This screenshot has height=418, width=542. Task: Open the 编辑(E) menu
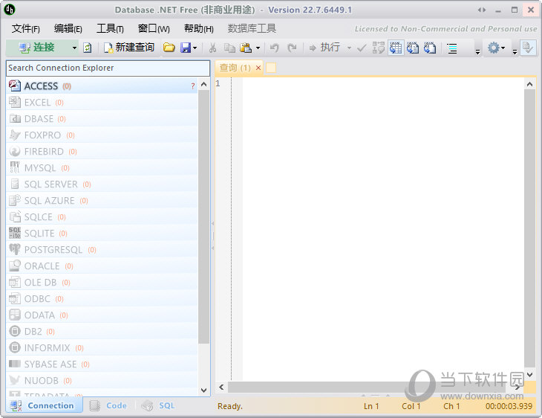pyautogui.click(x=68, y=29)
